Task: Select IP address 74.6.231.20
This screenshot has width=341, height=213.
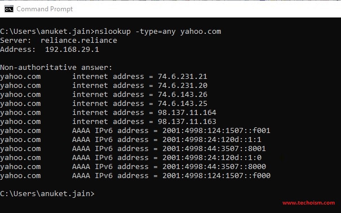Action: click(183, 86)
